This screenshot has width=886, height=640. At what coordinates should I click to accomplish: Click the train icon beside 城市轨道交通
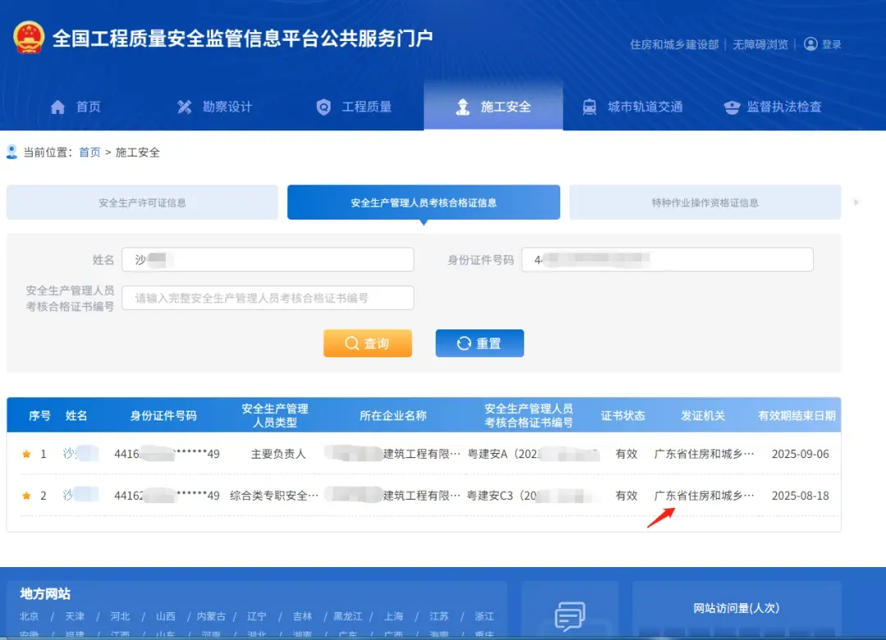pyautogui.click(x=589, y=107)
